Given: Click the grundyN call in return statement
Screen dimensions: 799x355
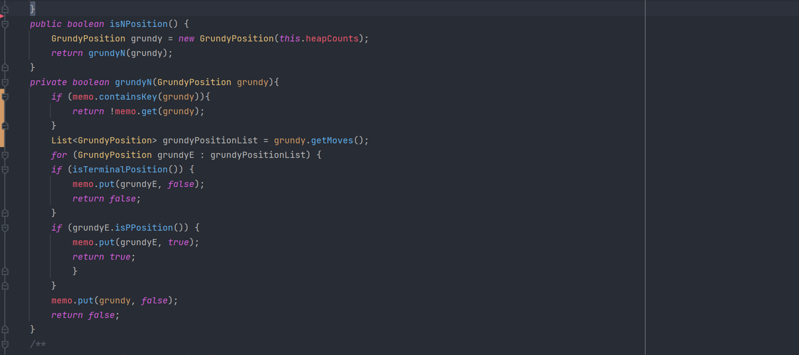Looking at the screenshot, I should [106, 53].
